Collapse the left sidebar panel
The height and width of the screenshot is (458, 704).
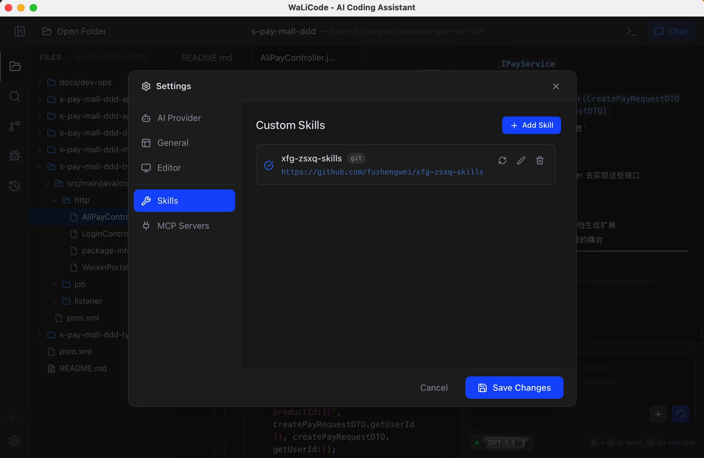click(20, 31)
